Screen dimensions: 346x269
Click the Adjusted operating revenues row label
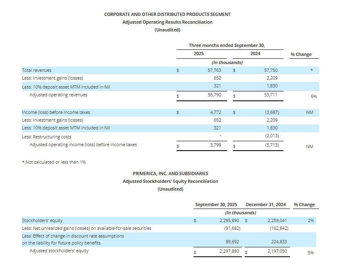(58, 95)
